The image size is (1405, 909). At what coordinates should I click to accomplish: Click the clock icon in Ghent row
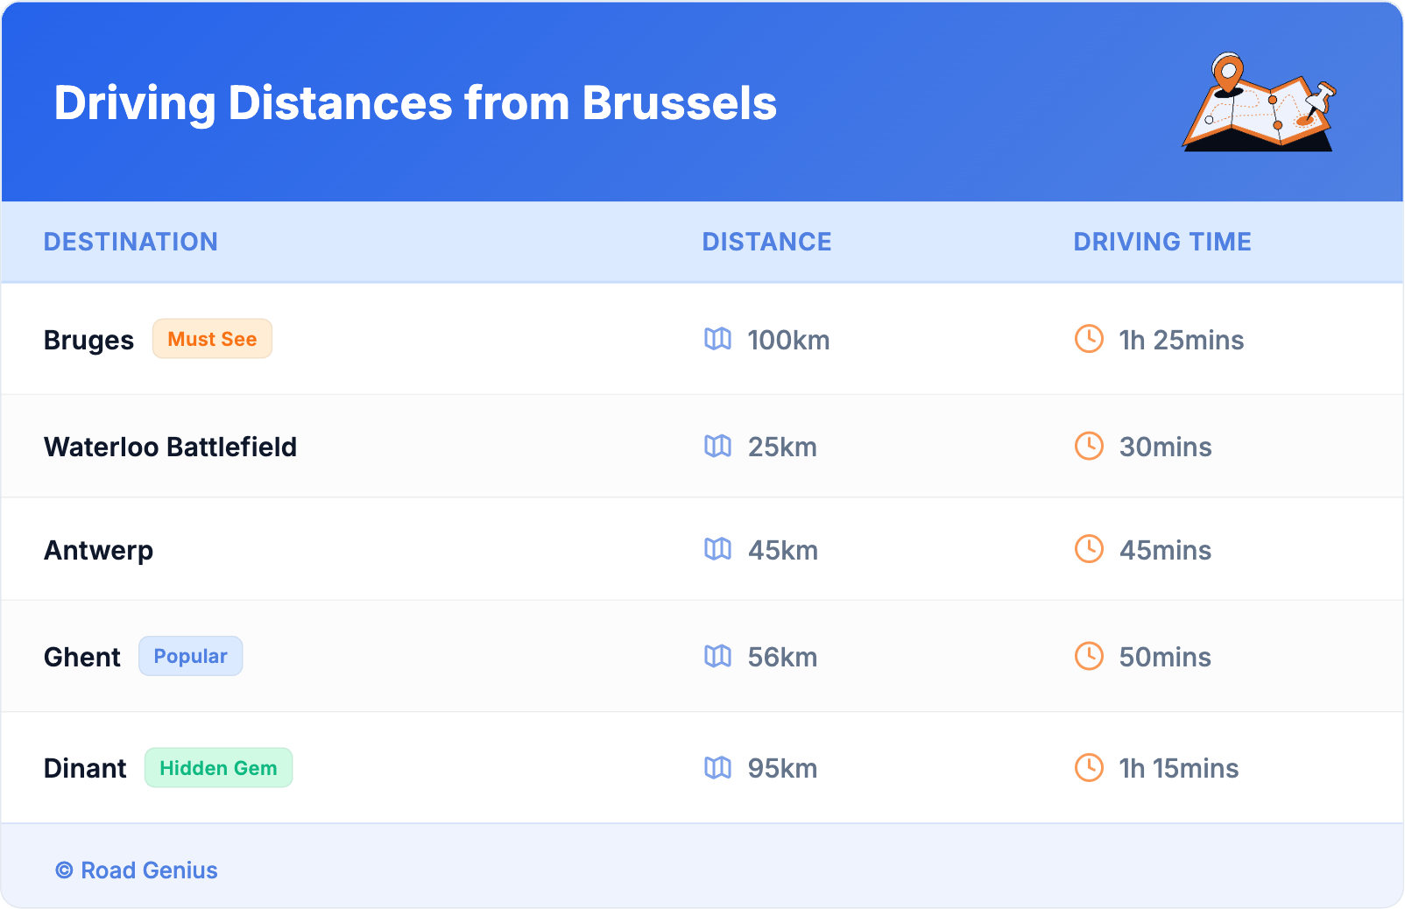click(1089, 656)
